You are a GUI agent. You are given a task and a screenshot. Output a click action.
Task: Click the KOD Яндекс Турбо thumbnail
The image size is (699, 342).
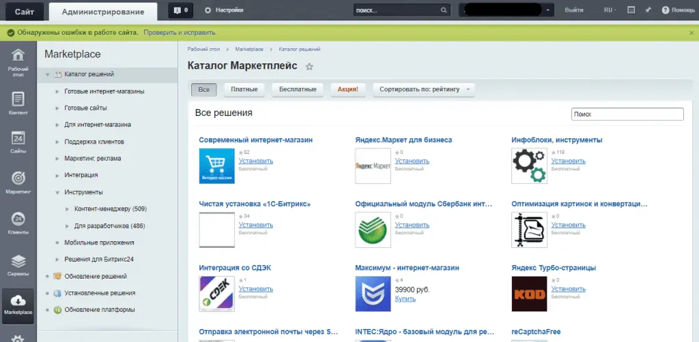529,294
